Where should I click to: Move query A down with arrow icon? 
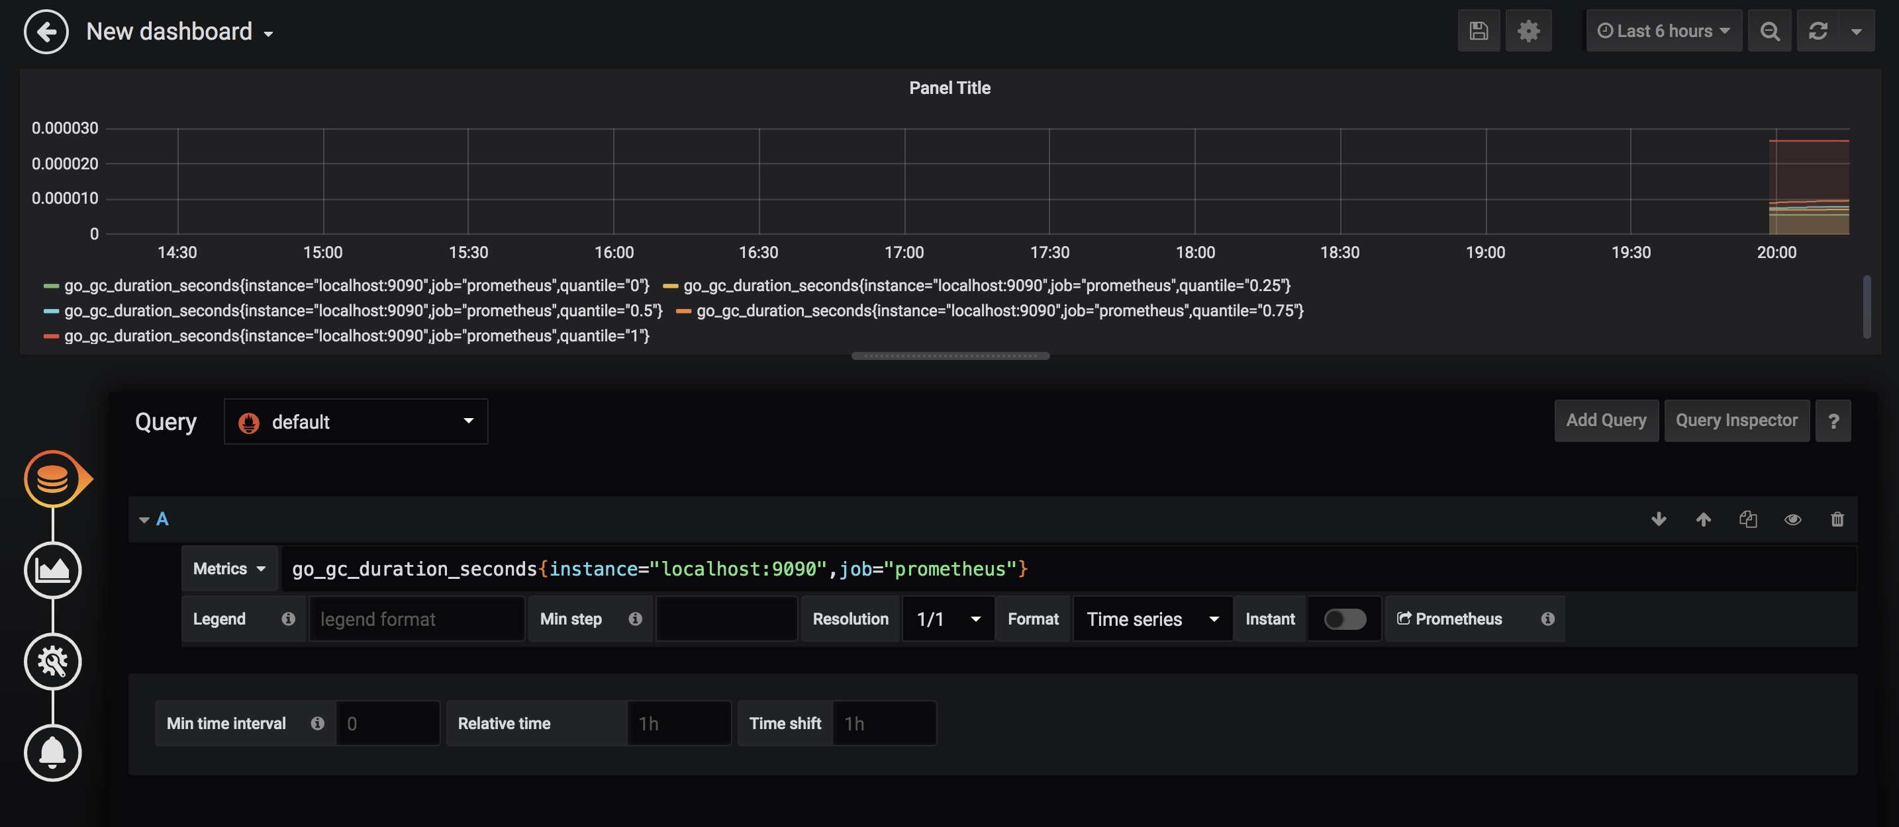[1659, 519]
